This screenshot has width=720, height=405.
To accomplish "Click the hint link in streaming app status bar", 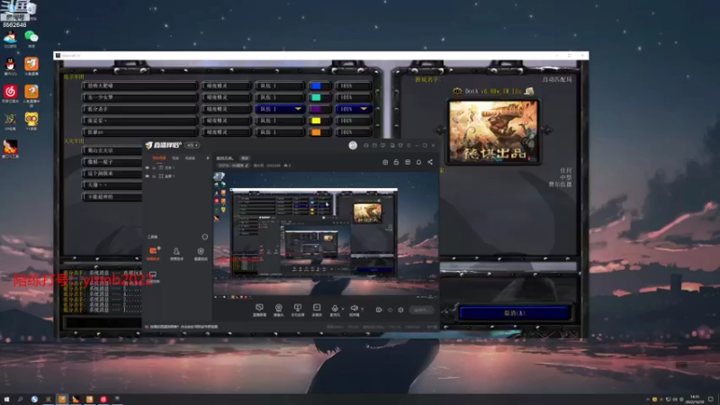I will coord(184,327).
